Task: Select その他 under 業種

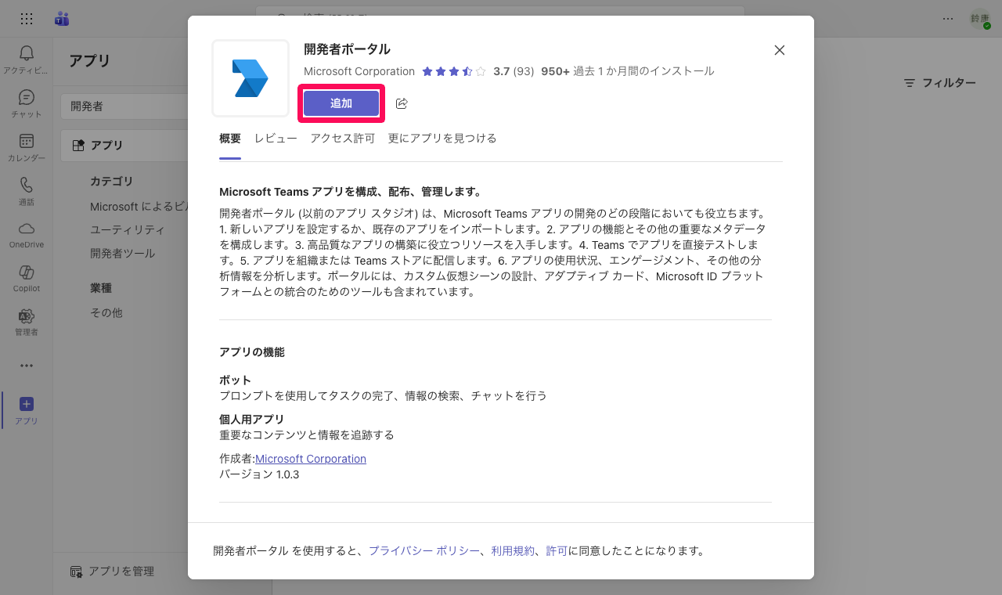Action: [106, 313]
